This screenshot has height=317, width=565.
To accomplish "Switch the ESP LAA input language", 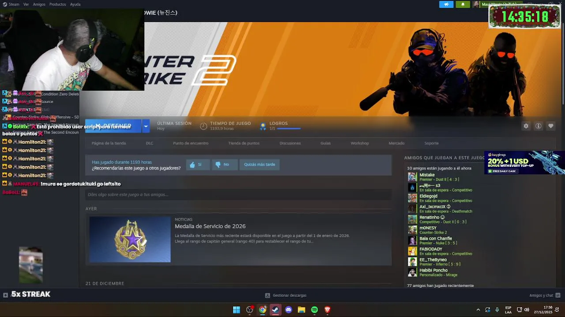I will (x=508, y=310).
